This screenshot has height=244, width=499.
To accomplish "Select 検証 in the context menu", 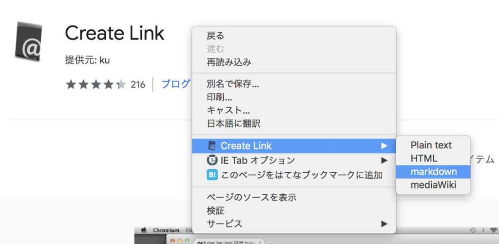I will pyautogui.click(x=294, y=210).
